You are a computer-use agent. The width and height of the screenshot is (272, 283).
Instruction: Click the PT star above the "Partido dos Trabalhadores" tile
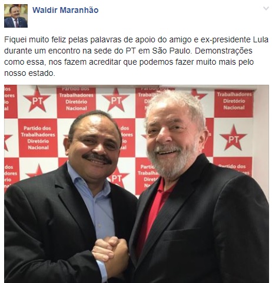[37, 99]
